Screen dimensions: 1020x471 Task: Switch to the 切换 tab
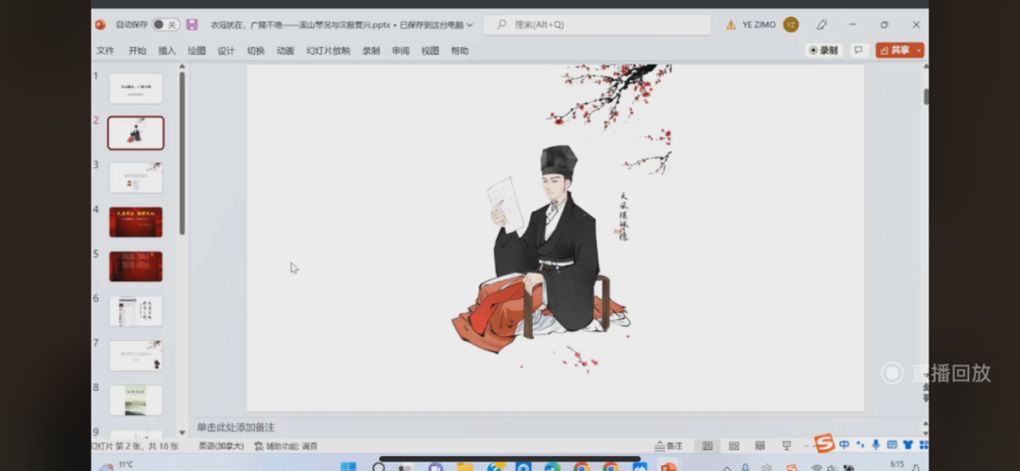[256, 51]
